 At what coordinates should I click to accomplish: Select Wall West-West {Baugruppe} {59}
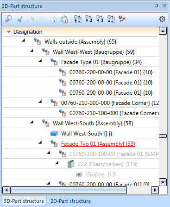(x=94, y=52)
